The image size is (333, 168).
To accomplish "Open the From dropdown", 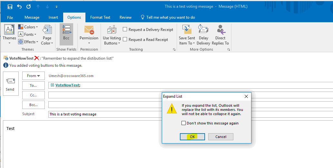I will [34, 75].
